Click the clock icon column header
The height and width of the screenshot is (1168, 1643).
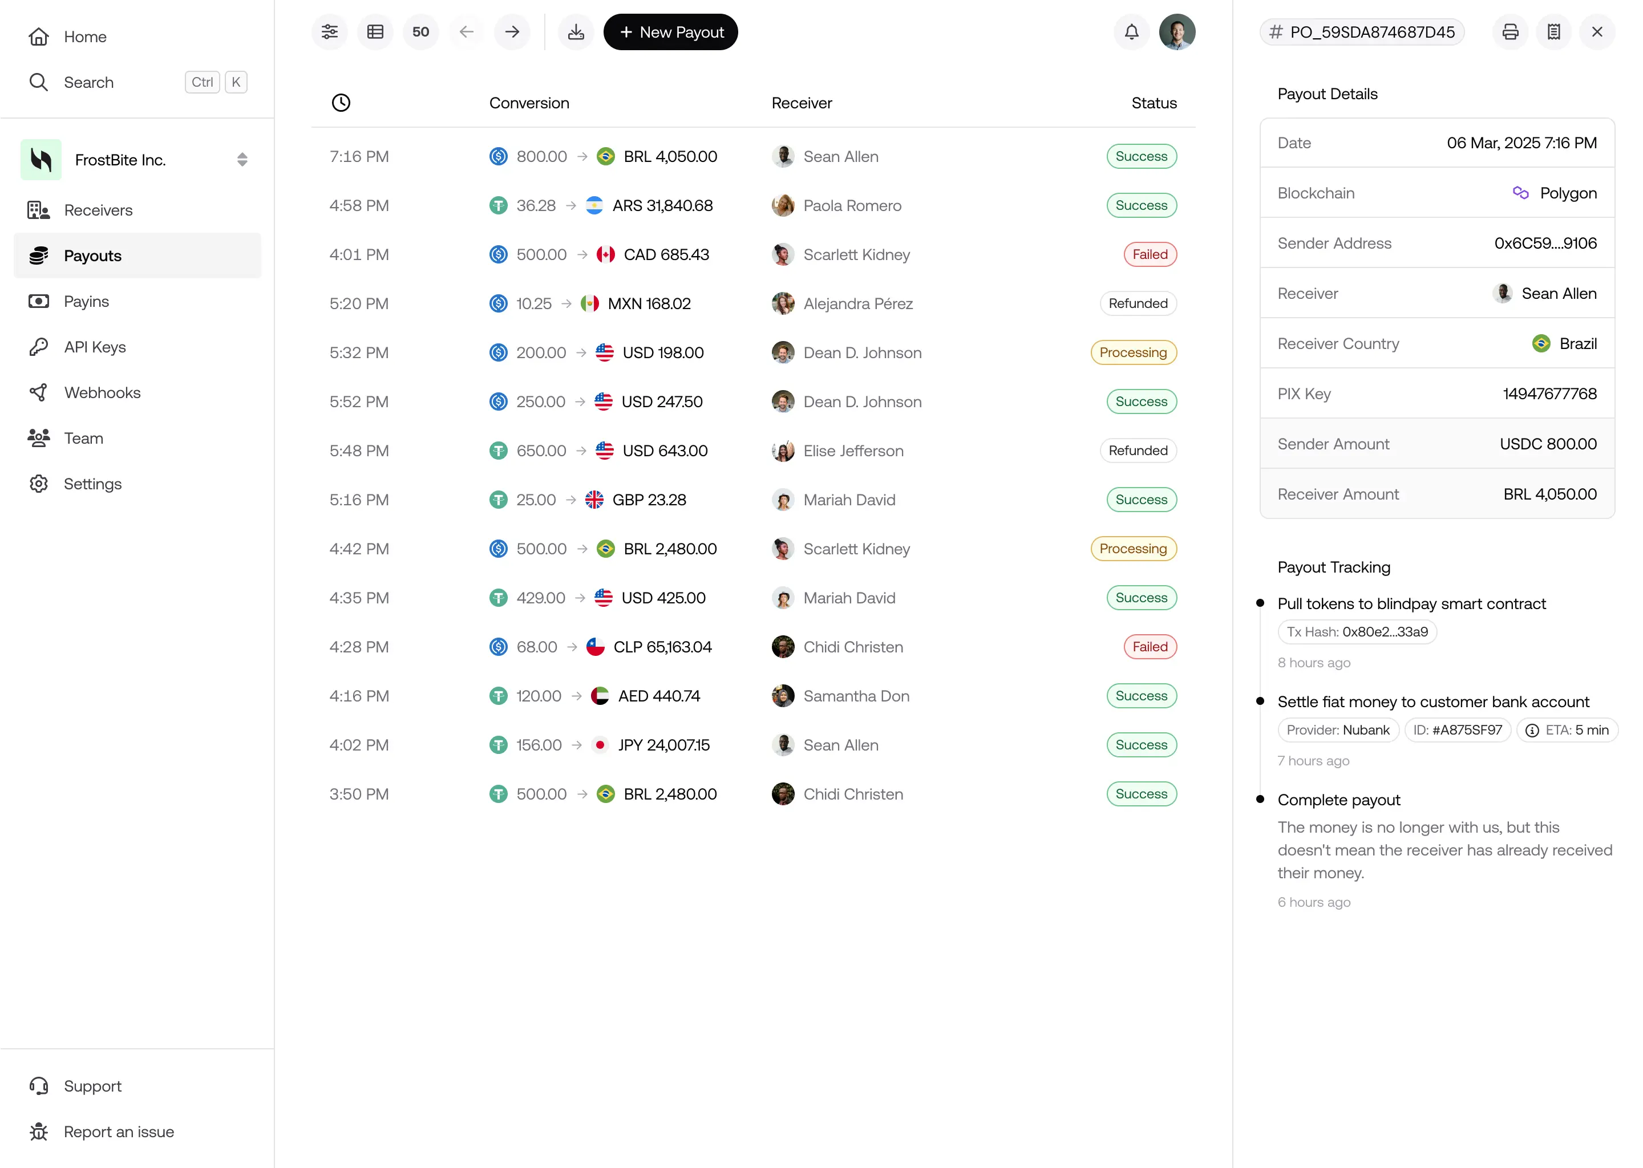(341, 102)
